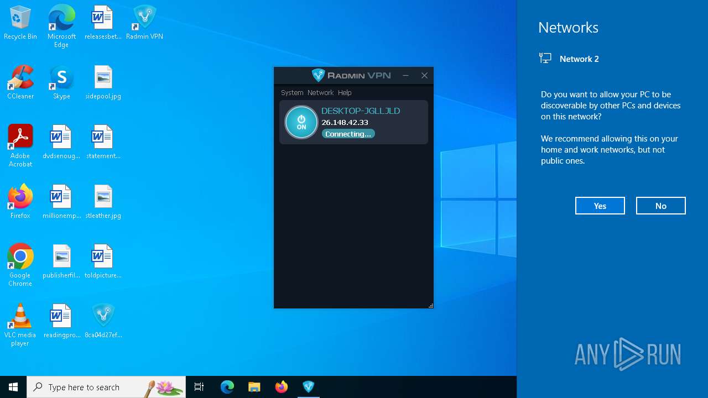Viewport: 708px width, 398px height.
Task: Allow PC discovery by clicking Yes
Action: point(600,206)
